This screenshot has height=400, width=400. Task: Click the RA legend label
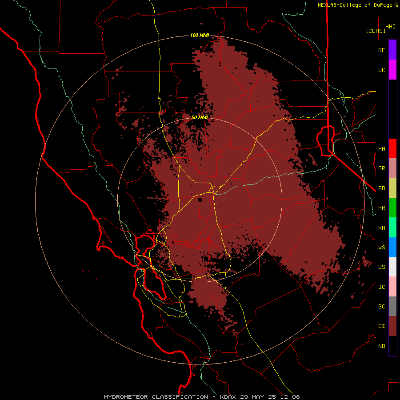point(381,228)
